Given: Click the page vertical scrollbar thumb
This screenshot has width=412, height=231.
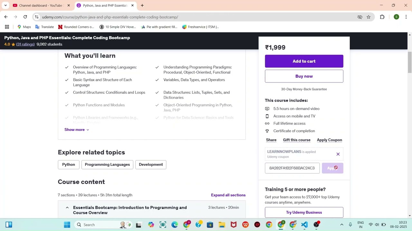Looking at the screenshot, I should tap(410, 63).
